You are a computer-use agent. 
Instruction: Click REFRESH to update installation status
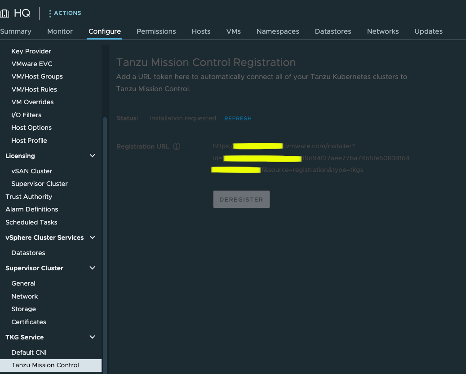[x=238, y=118]
